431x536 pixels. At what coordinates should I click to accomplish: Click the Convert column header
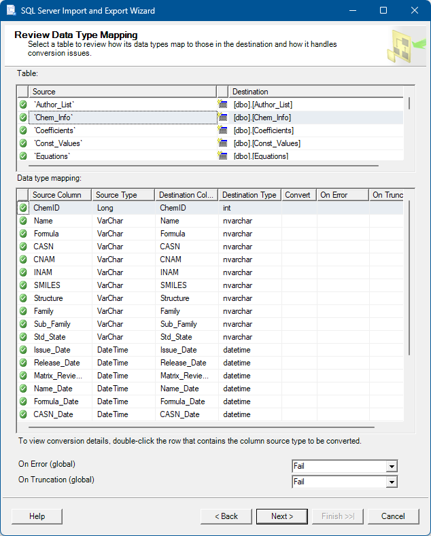(x=299, y=195)
